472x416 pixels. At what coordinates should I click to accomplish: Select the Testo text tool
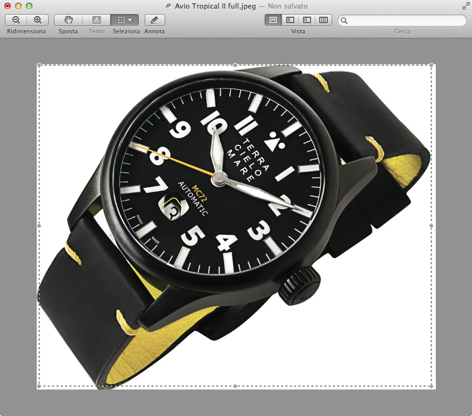97,20
